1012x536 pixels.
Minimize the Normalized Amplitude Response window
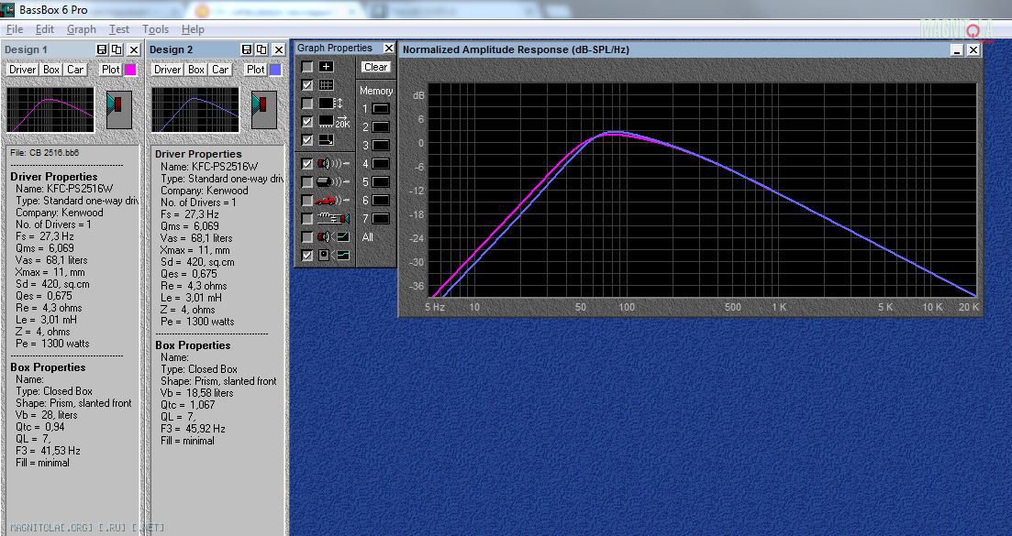pyautogui.click(x=957, y=49)
